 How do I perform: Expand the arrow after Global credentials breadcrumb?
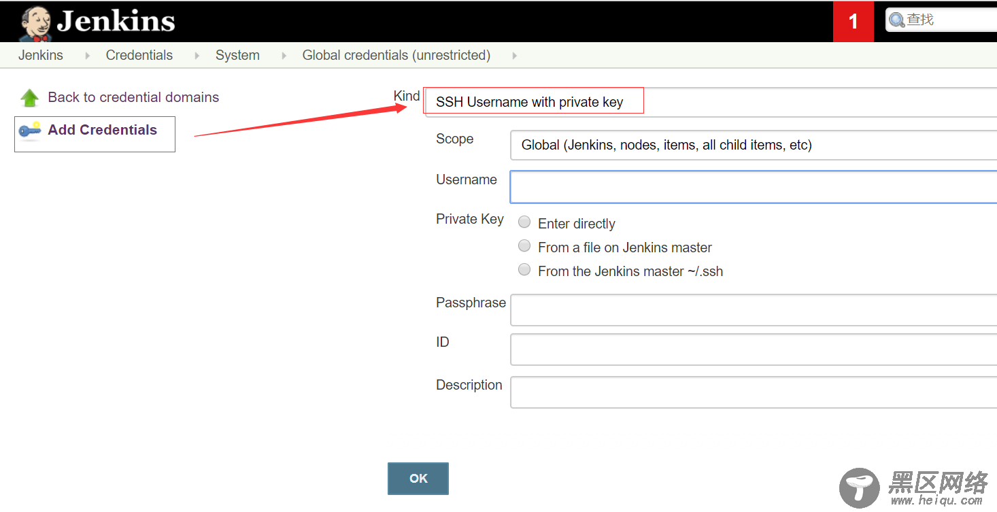pyautogui.click(x=514, y=56)
